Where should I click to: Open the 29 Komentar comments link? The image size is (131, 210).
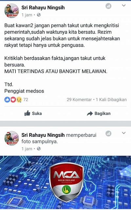click(79, 100)
